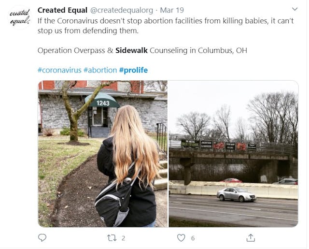The image size is (309, 249).
Task: Open the photo of woman with backpack
Action: pyautogui.click(x=103, y=154)
